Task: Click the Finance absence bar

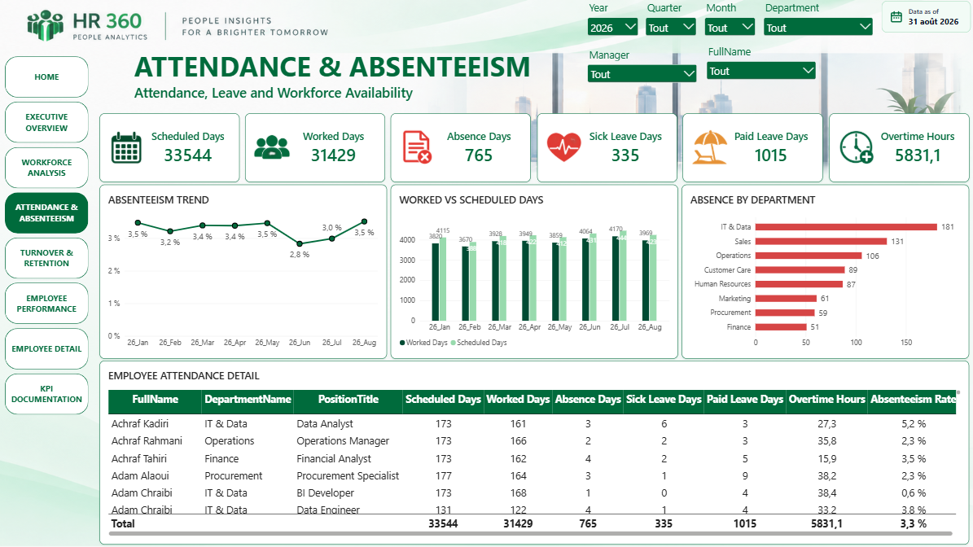Action: coord(781,327)
